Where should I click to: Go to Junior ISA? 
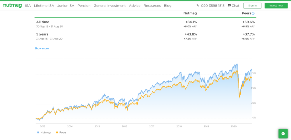(66, 6)
